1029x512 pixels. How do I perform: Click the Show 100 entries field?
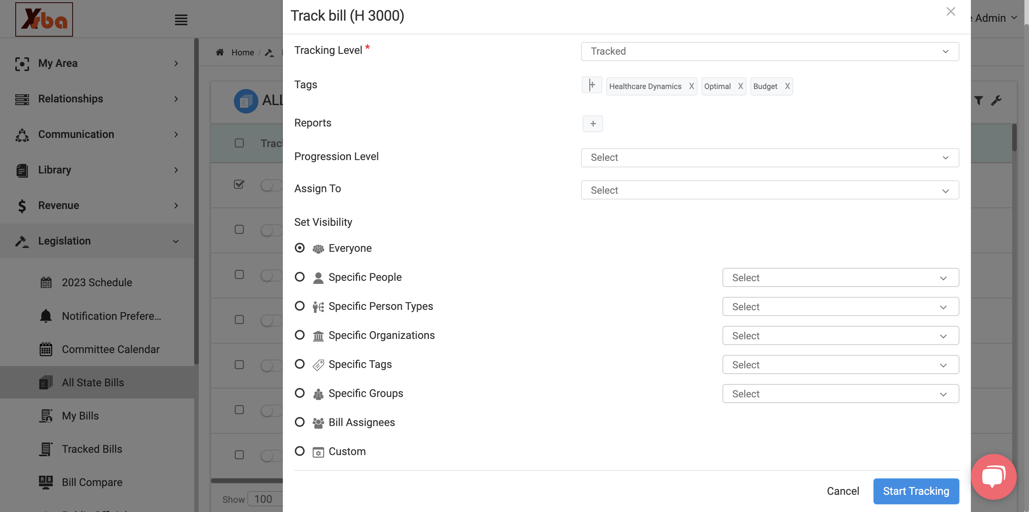(265, 499)
